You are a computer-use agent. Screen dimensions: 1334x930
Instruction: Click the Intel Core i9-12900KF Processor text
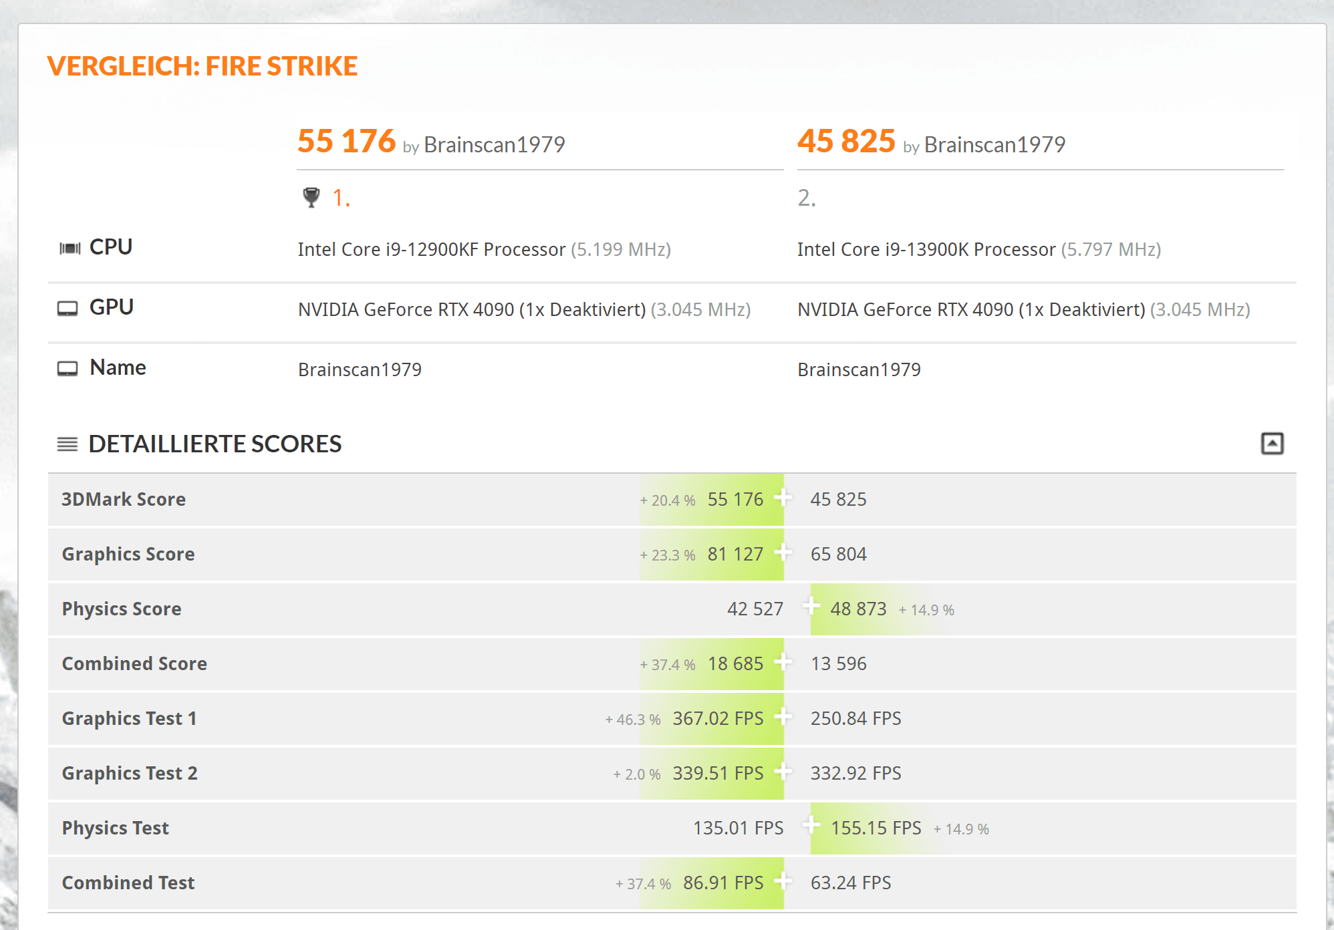431,250
